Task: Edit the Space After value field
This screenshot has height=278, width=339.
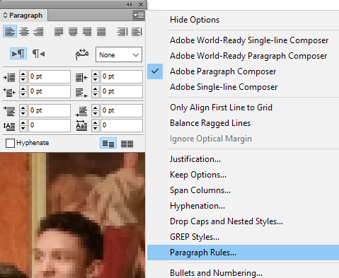Action: point(122,110)
